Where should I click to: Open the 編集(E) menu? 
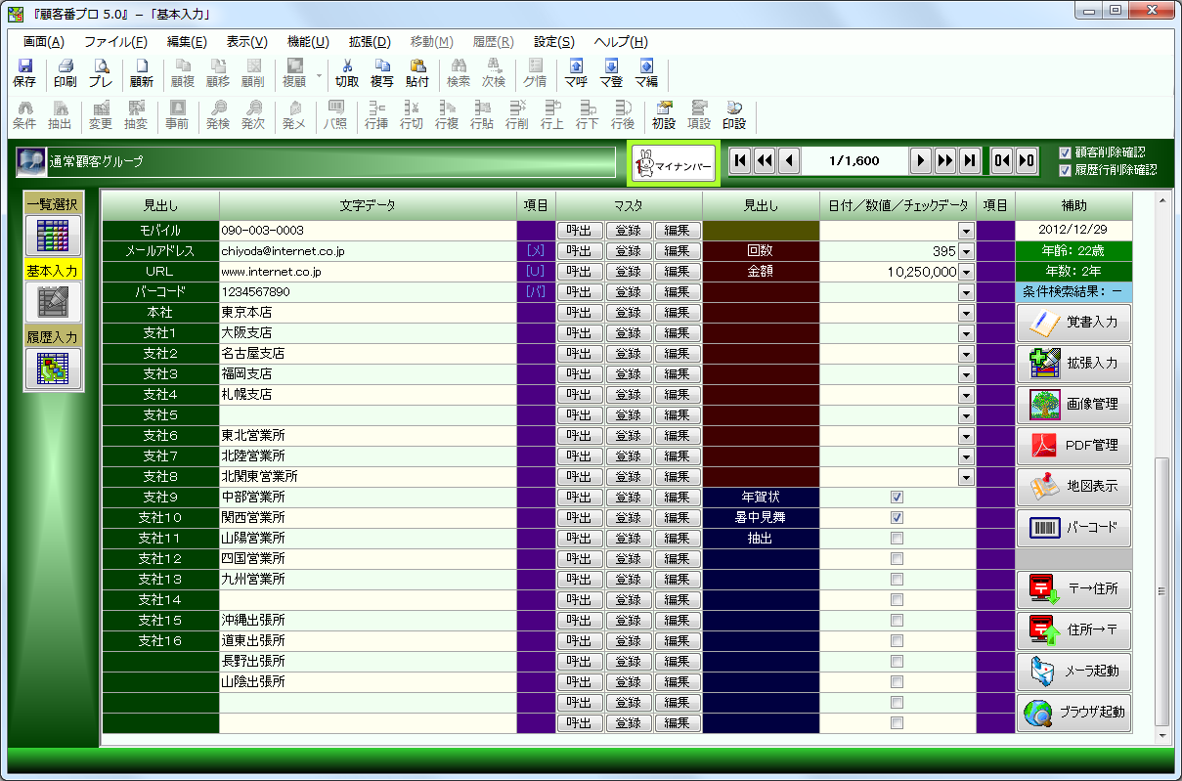[x=187, y=42]
